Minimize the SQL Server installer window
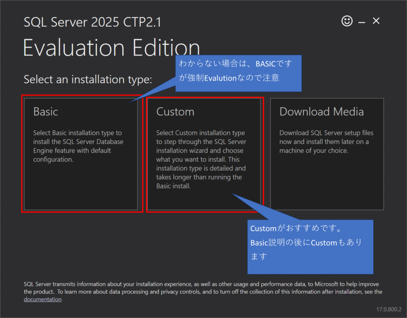 click(x=362, y=23)
